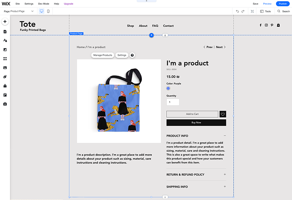Click the wishlist heart icon
Screen dimensions: 292x200
(x=223, y=114)
